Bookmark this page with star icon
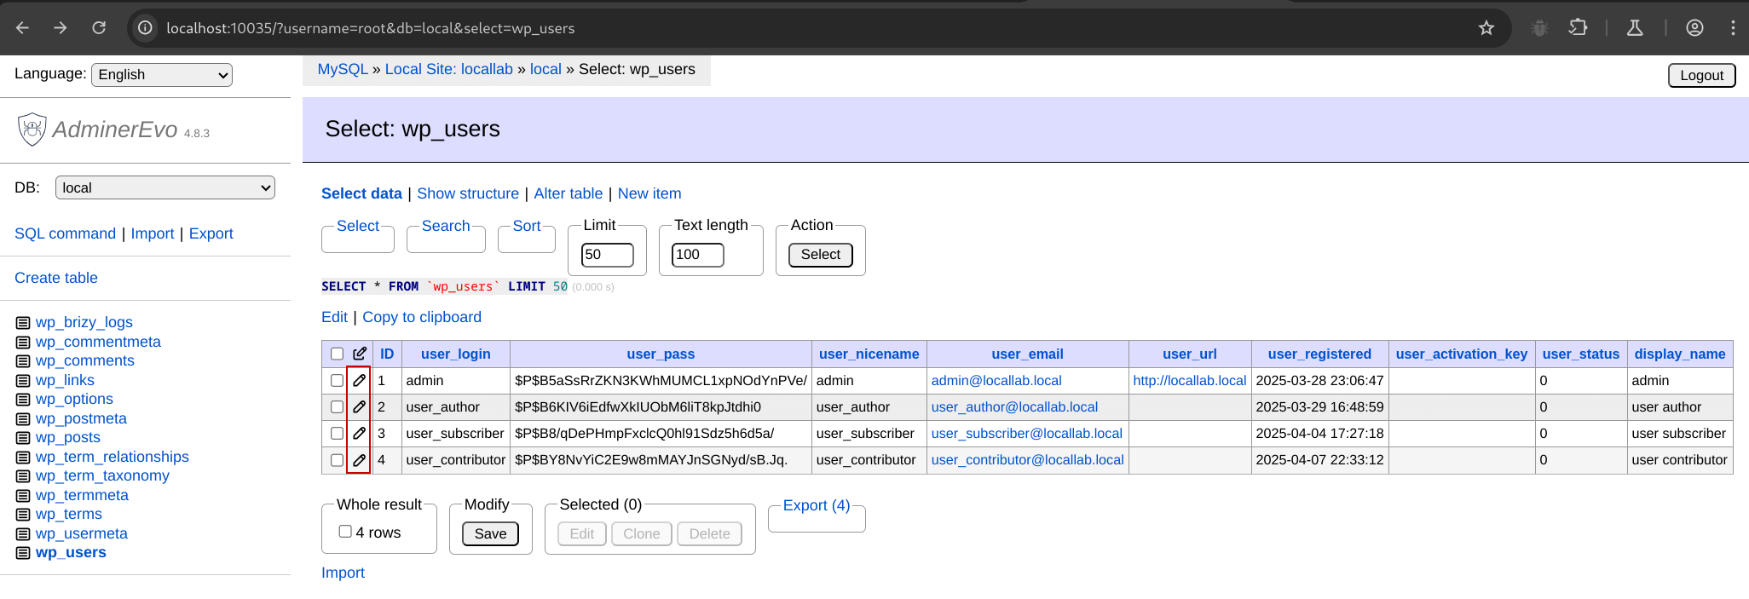This screenshot has height=599, width=1749. [x=1486, y=28]
